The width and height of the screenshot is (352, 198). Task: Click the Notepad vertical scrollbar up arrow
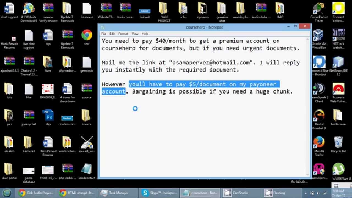tap(307, 39)
